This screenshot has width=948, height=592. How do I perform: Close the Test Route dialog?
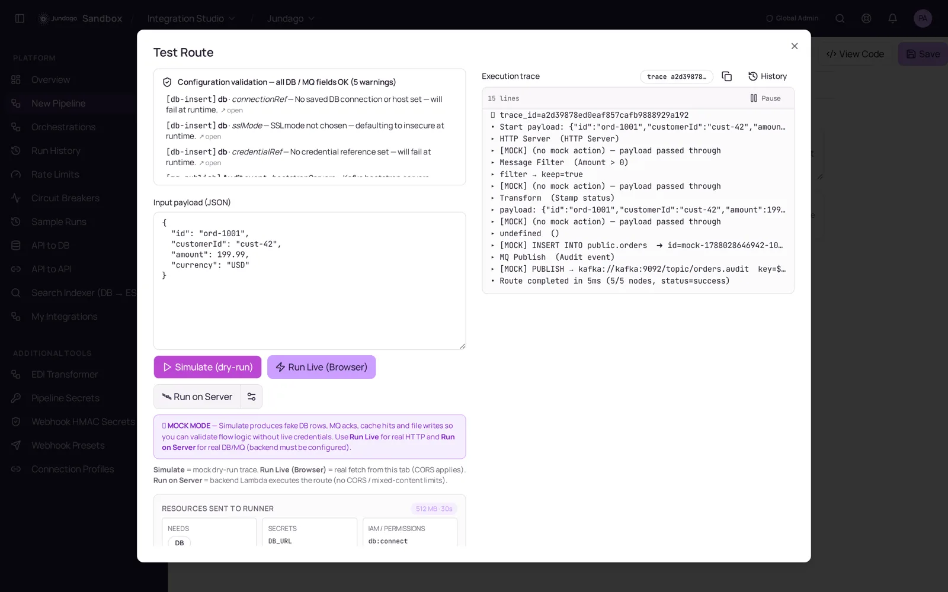coord(795,46)
